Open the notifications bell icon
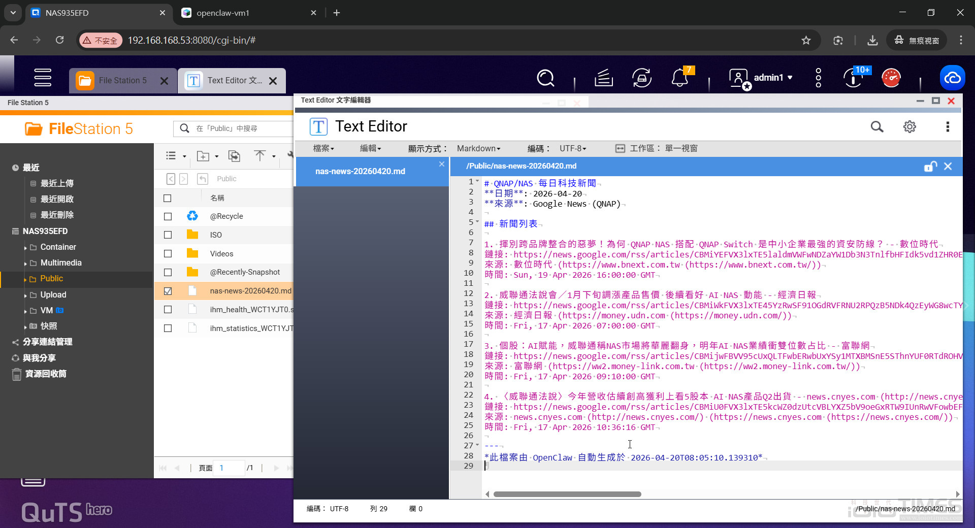 (679, 78)
